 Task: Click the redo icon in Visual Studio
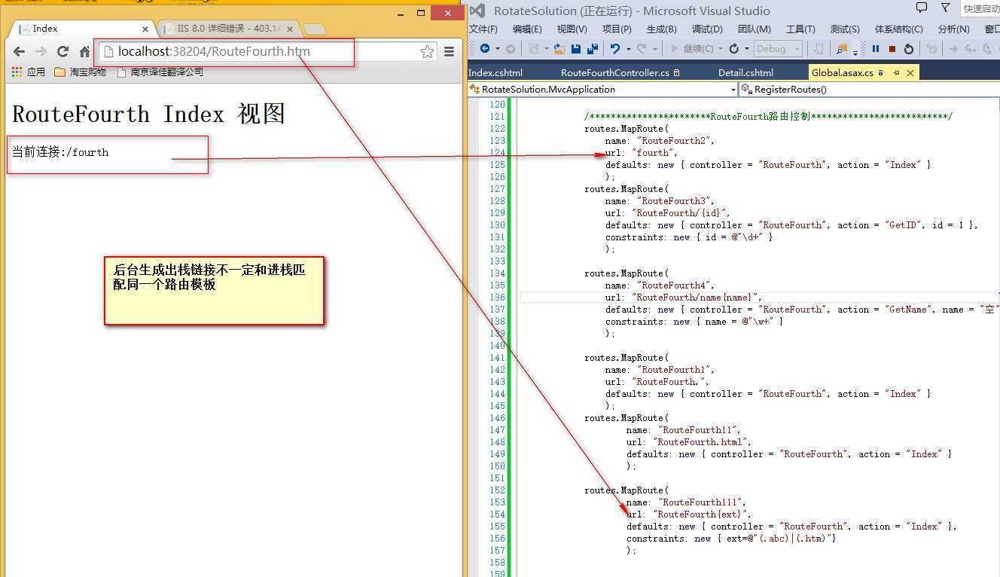tap(642, 48)
